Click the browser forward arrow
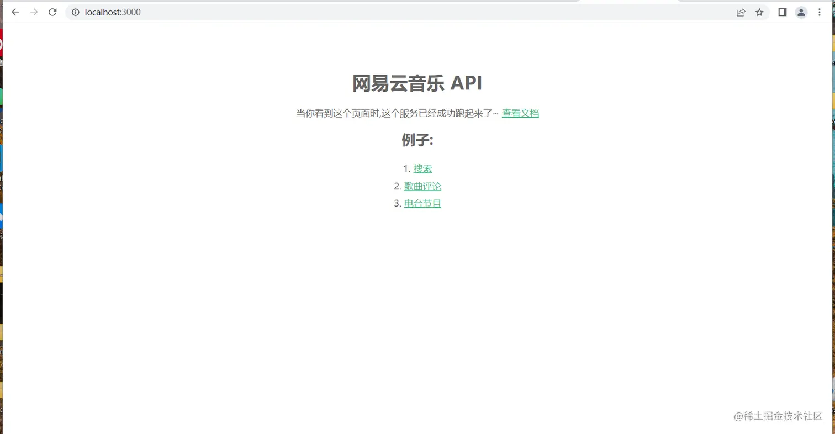Image resolution: width=835 pixels, height=434 pixels. point(34,12)
